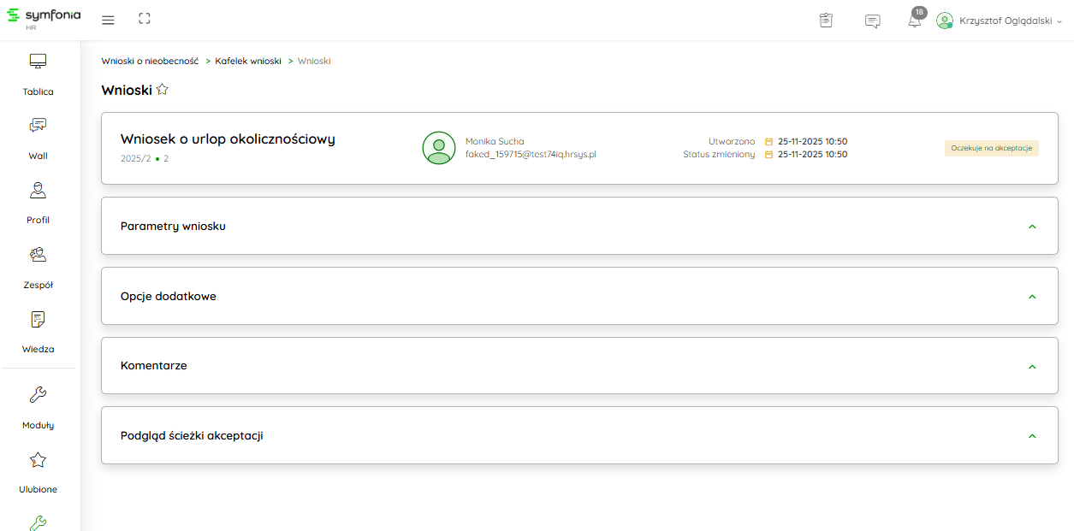Go to Tablica in sidebar

[x=38, y=74]
